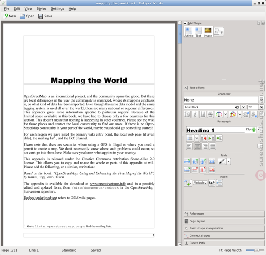This screenshot has height=255, width=266.
Task: Toggle subscript formatting
Action: click(x=254, y=114)
